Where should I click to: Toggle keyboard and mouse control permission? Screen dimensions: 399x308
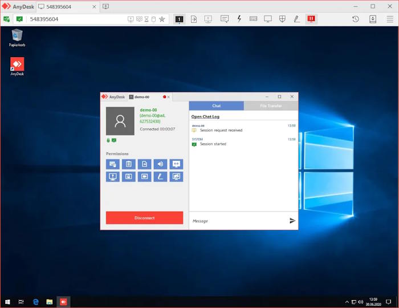pos(113,164)
